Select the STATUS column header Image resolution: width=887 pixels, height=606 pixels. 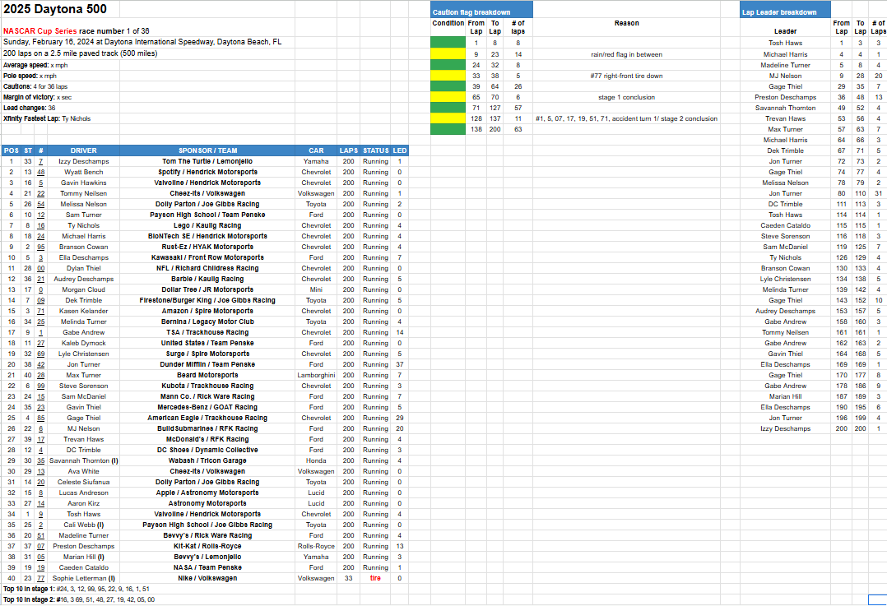tap(375, 151)
